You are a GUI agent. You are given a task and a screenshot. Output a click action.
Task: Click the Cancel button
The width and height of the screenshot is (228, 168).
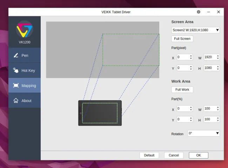coord(174,155)
